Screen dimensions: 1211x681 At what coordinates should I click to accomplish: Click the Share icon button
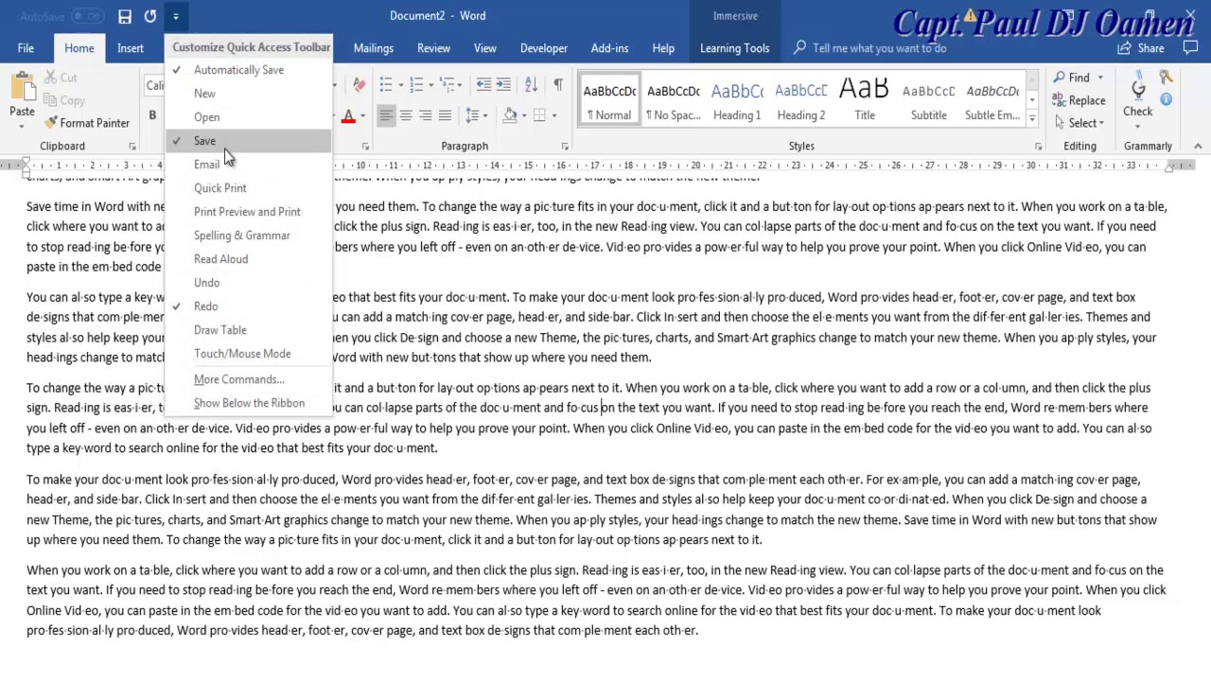pos(1141,48)
